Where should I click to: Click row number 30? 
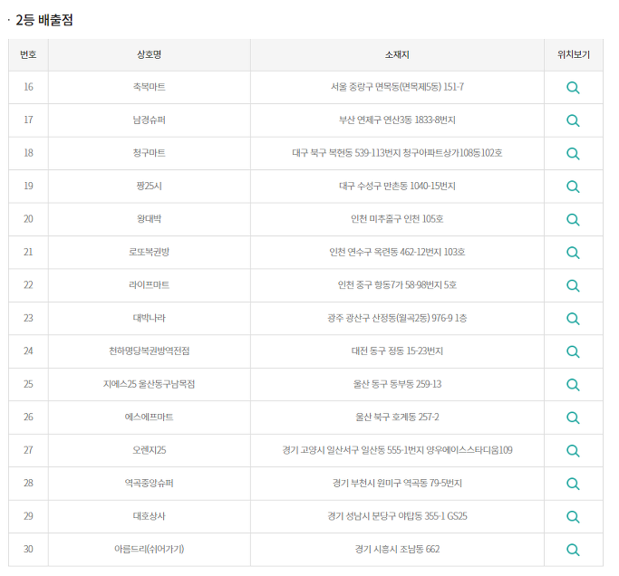28,549
